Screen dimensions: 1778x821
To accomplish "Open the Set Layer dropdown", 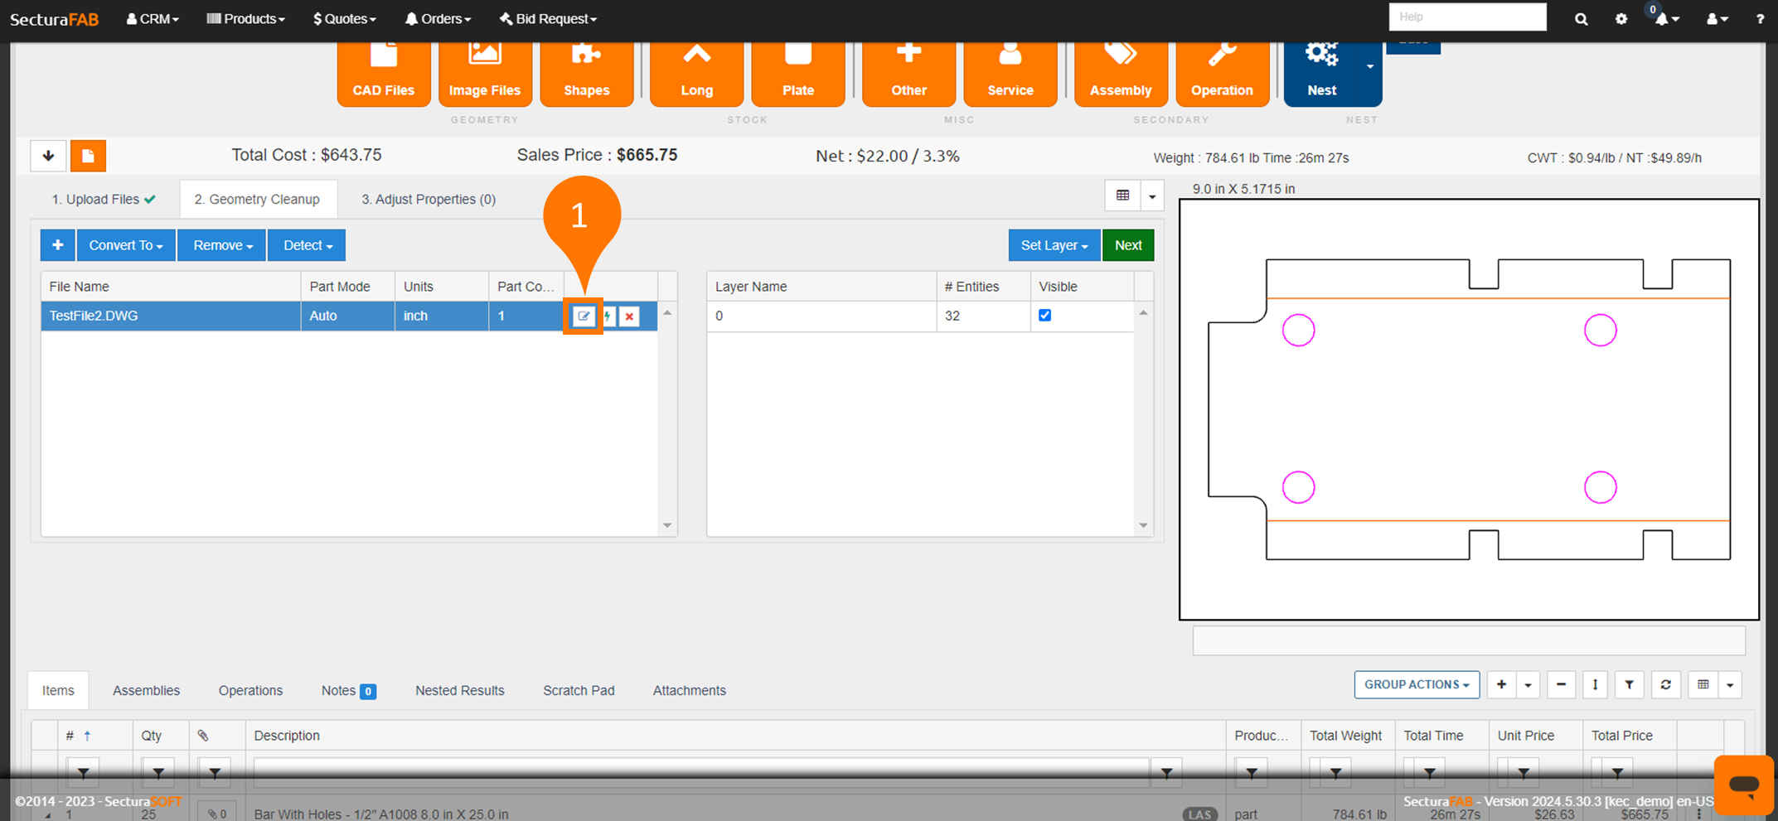I will click(x=1054, y=245).
